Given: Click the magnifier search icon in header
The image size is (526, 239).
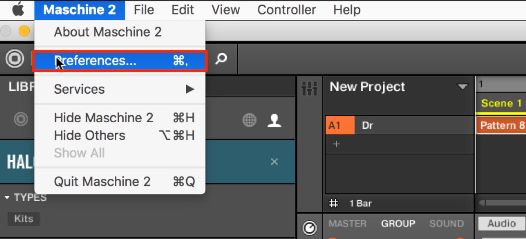Looking at the screenshot, I should (221, 59).
